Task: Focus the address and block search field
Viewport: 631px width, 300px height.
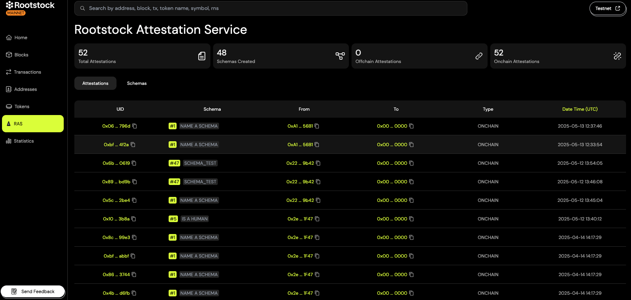Action: click(x=271, y=8)
